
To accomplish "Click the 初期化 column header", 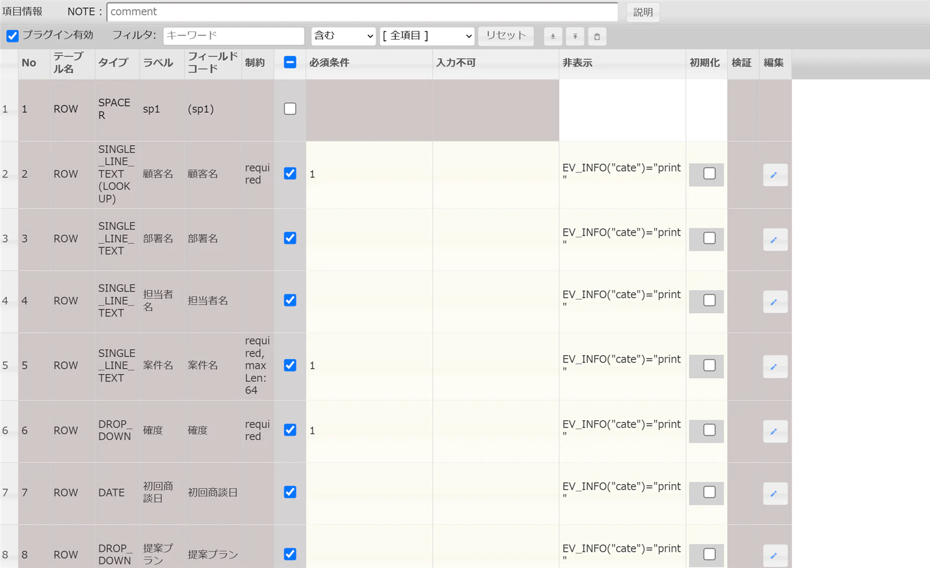I will [x=706, y=63].
